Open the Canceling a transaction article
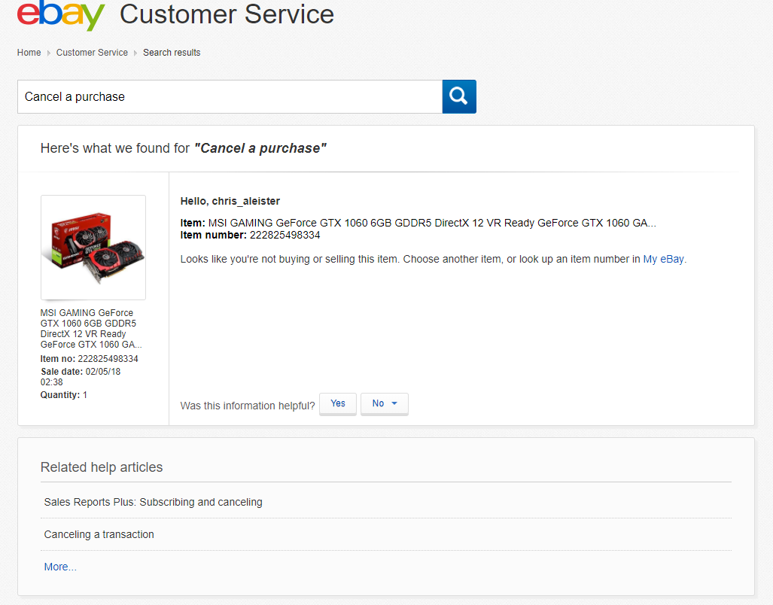 (99, 534)
